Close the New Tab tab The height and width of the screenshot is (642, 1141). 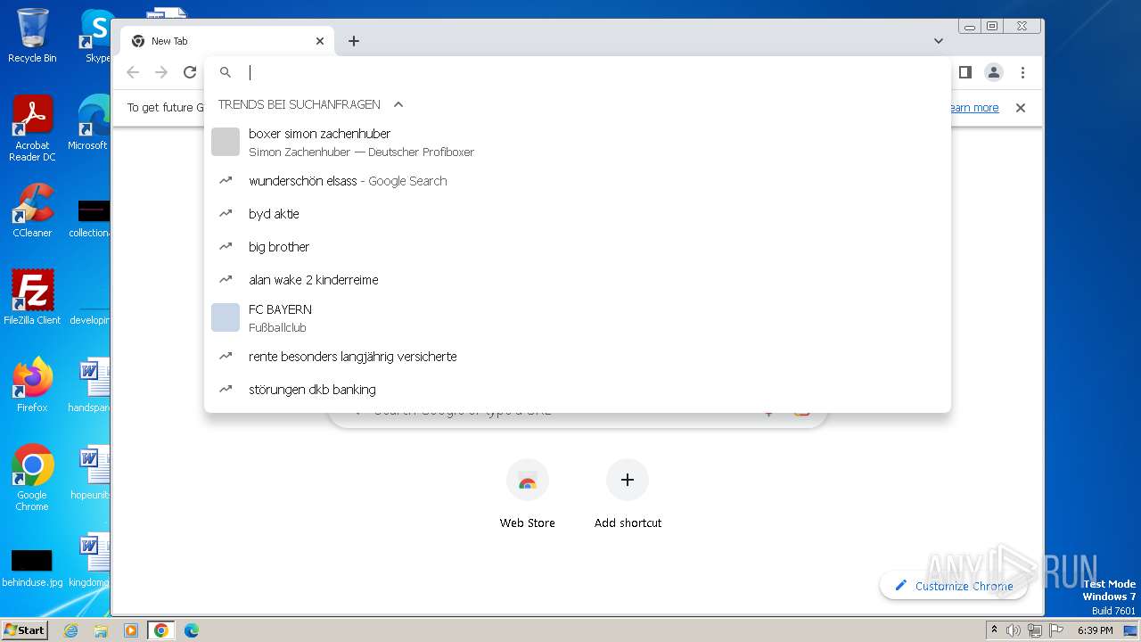[320, 41]
